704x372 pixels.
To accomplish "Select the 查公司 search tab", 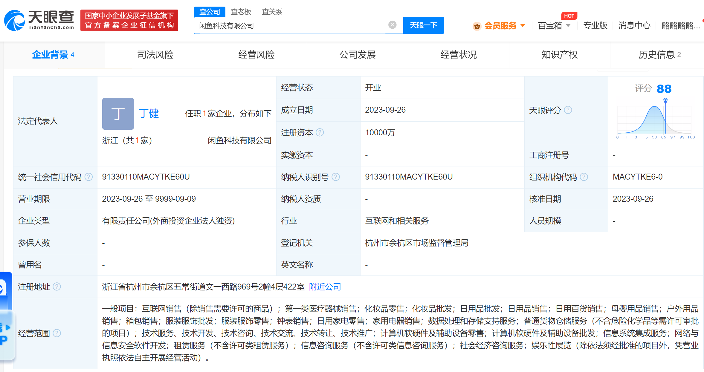I will [x=210, y=12].
